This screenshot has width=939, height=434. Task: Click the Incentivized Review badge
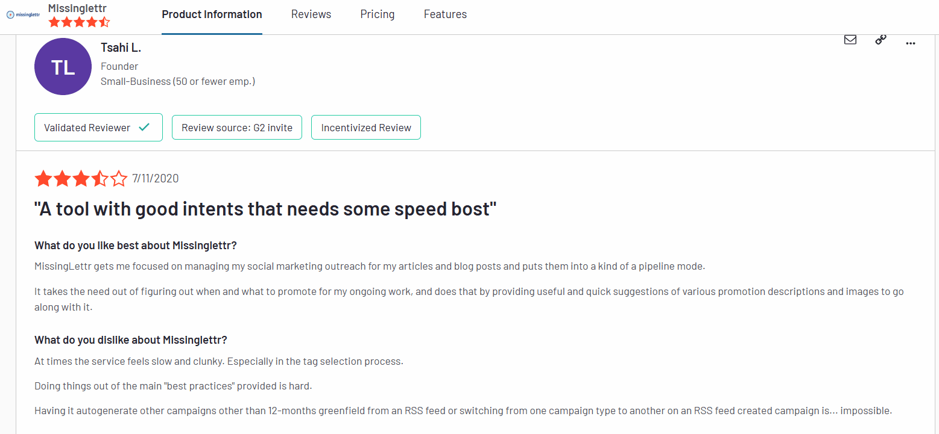click(x=366, y=128)
